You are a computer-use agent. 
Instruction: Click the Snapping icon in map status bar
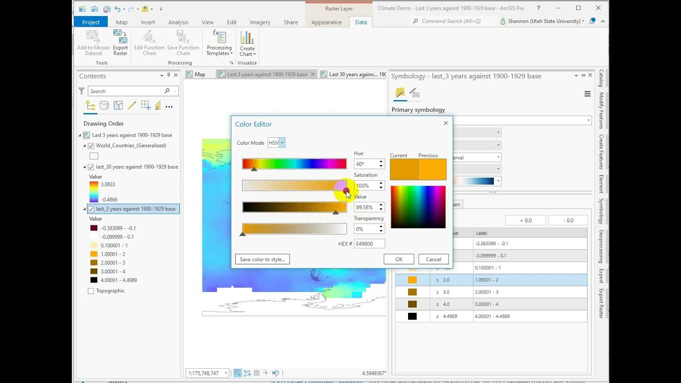click(237, 373)
